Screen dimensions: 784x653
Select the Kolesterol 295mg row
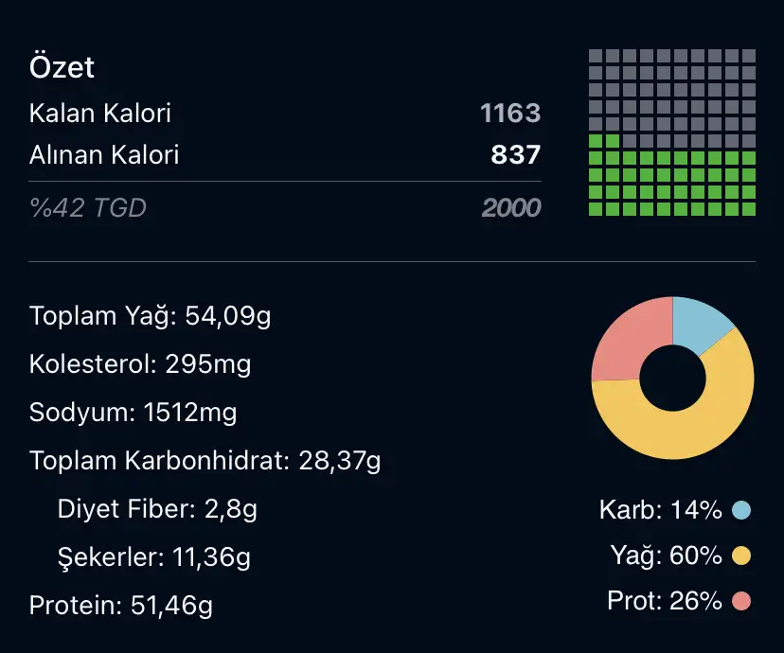point(140,364)
